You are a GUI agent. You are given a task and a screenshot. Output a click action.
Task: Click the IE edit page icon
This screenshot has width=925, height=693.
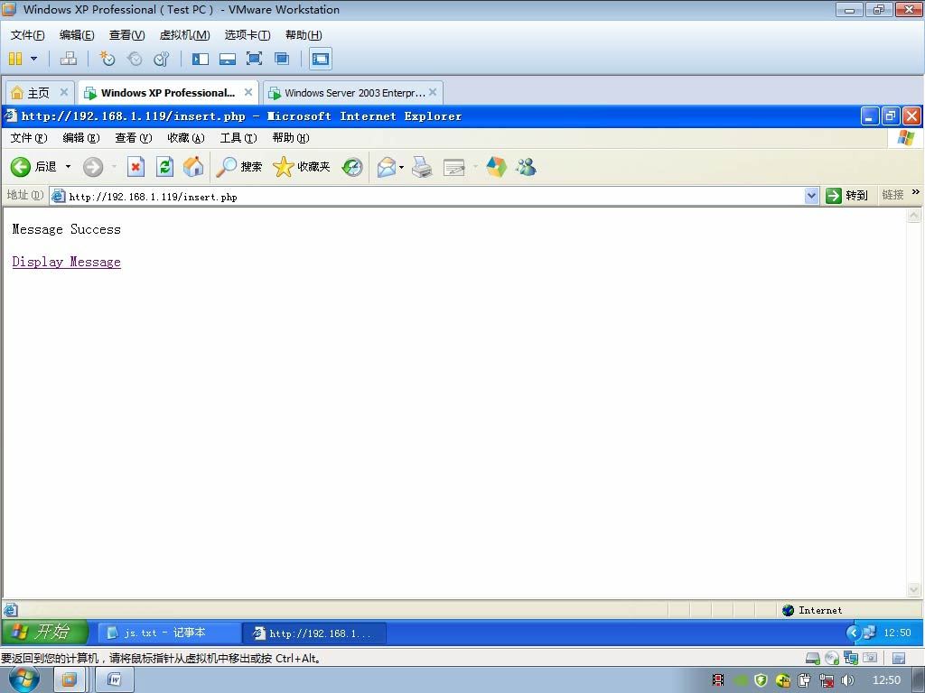453,167
